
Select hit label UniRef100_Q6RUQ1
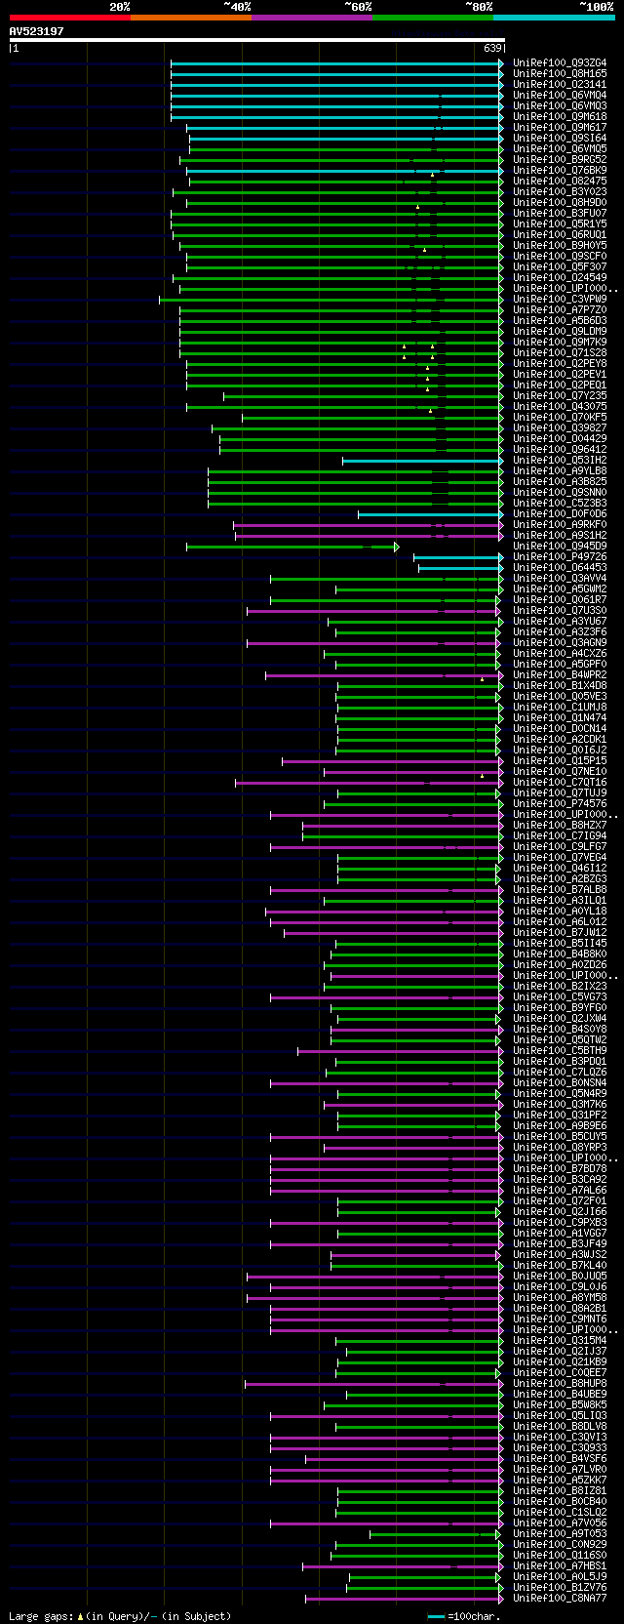pos(560,235)
